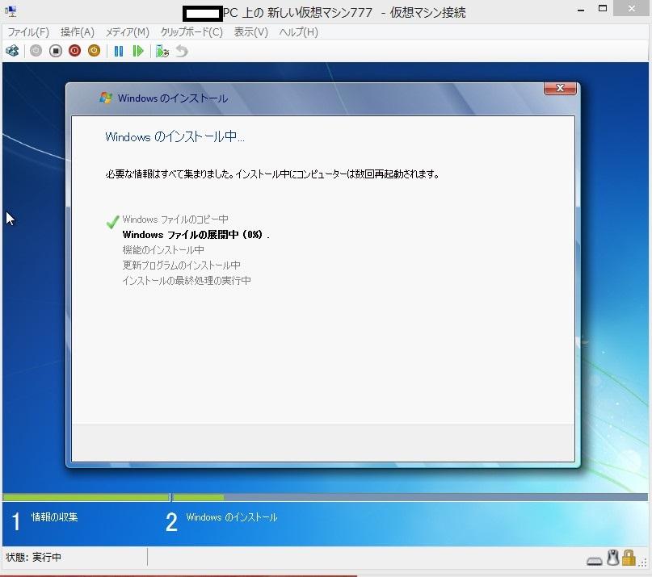Image resolution: width=652 pixels, height=577 pixels.
Task: Click the greyed Start VM power icon
Action: [x=36, y=51]
